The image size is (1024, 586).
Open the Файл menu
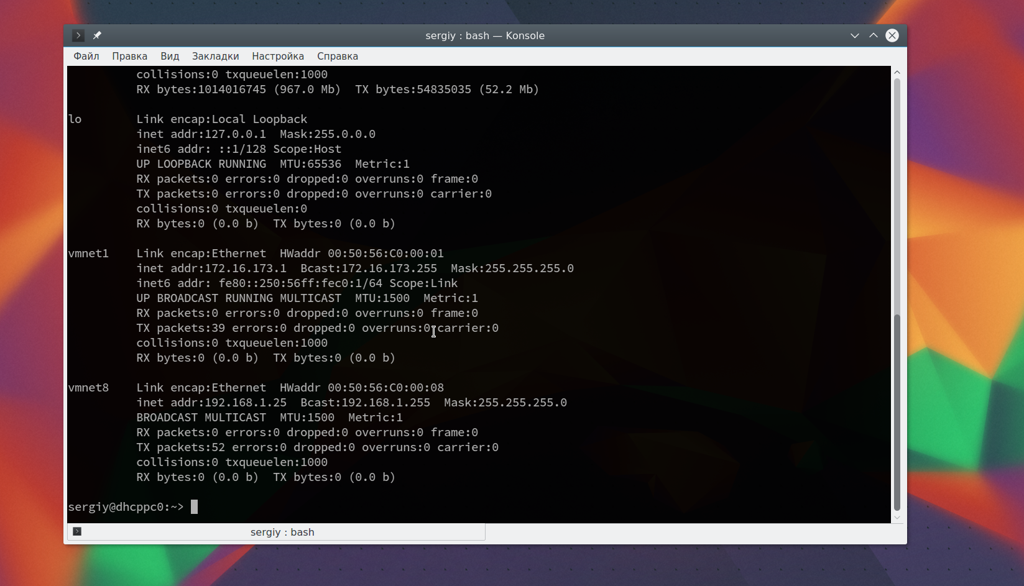[x=86, y=56]
